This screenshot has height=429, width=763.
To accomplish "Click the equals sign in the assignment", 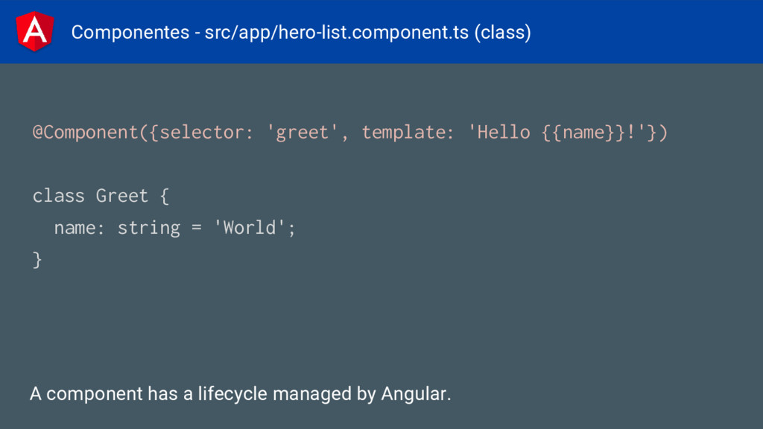I will [197, 228].
